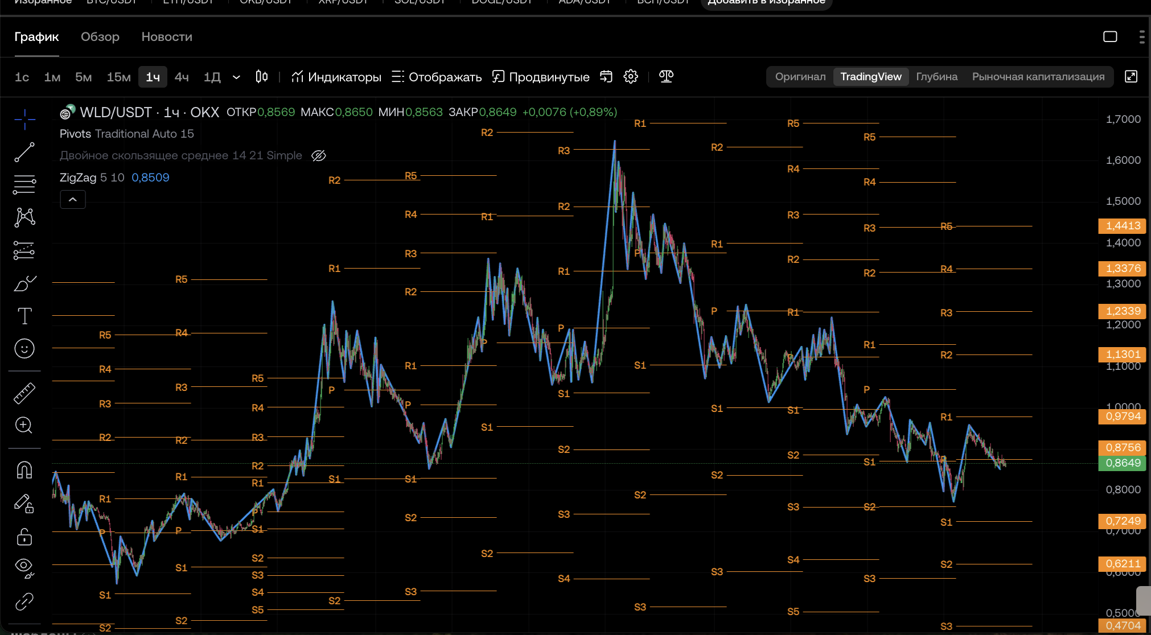
Task: Collapse the indicator legend chevron
Action: pos(73,200)
